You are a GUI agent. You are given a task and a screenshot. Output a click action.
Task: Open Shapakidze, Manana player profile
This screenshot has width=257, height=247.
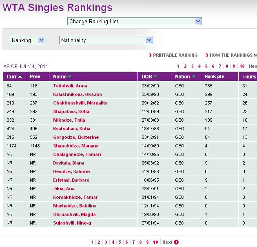click(76, 146)
